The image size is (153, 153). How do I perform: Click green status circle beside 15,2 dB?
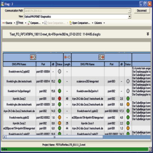coord(60,81)
